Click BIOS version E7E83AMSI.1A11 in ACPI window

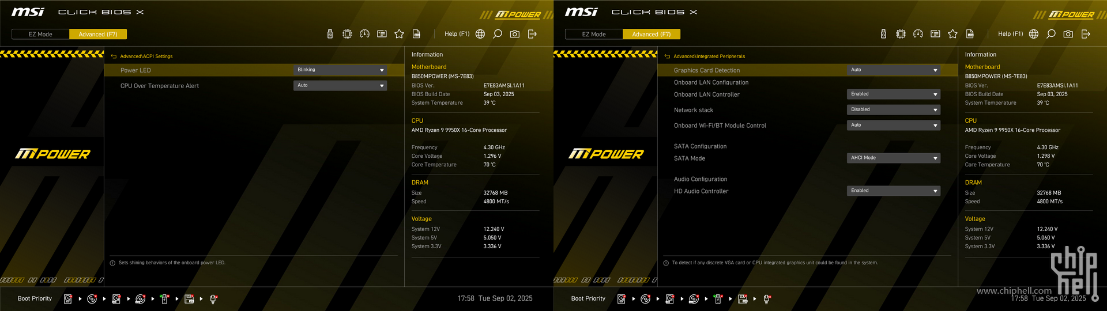504,85
